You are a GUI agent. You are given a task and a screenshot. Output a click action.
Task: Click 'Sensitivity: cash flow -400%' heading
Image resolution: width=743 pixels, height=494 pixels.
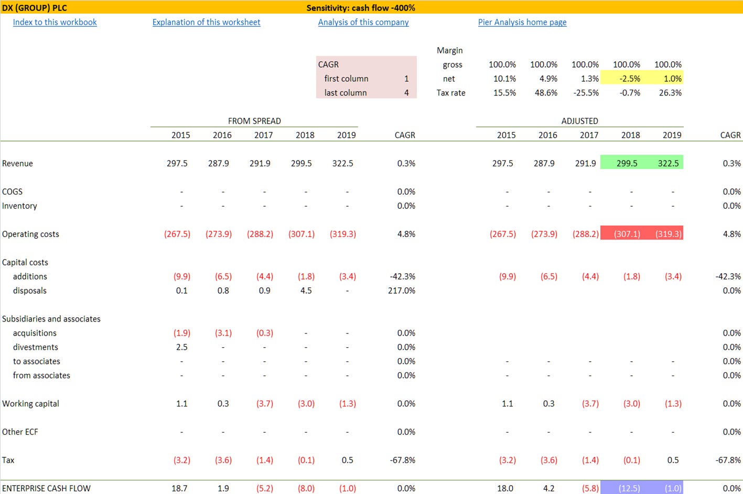click(x=361, y=8)
